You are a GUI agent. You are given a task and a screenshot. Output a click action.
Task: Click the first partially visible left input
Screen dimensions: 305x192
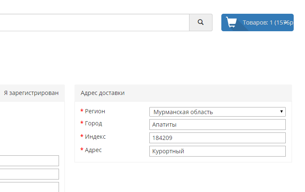point(29,161)
